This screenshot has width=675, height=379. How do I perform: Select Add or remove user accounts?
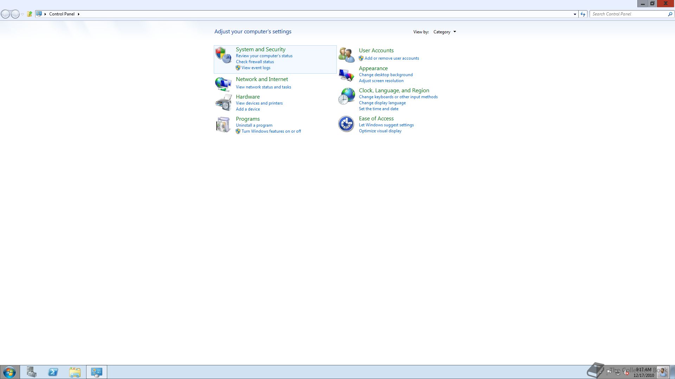coord(392,58)
